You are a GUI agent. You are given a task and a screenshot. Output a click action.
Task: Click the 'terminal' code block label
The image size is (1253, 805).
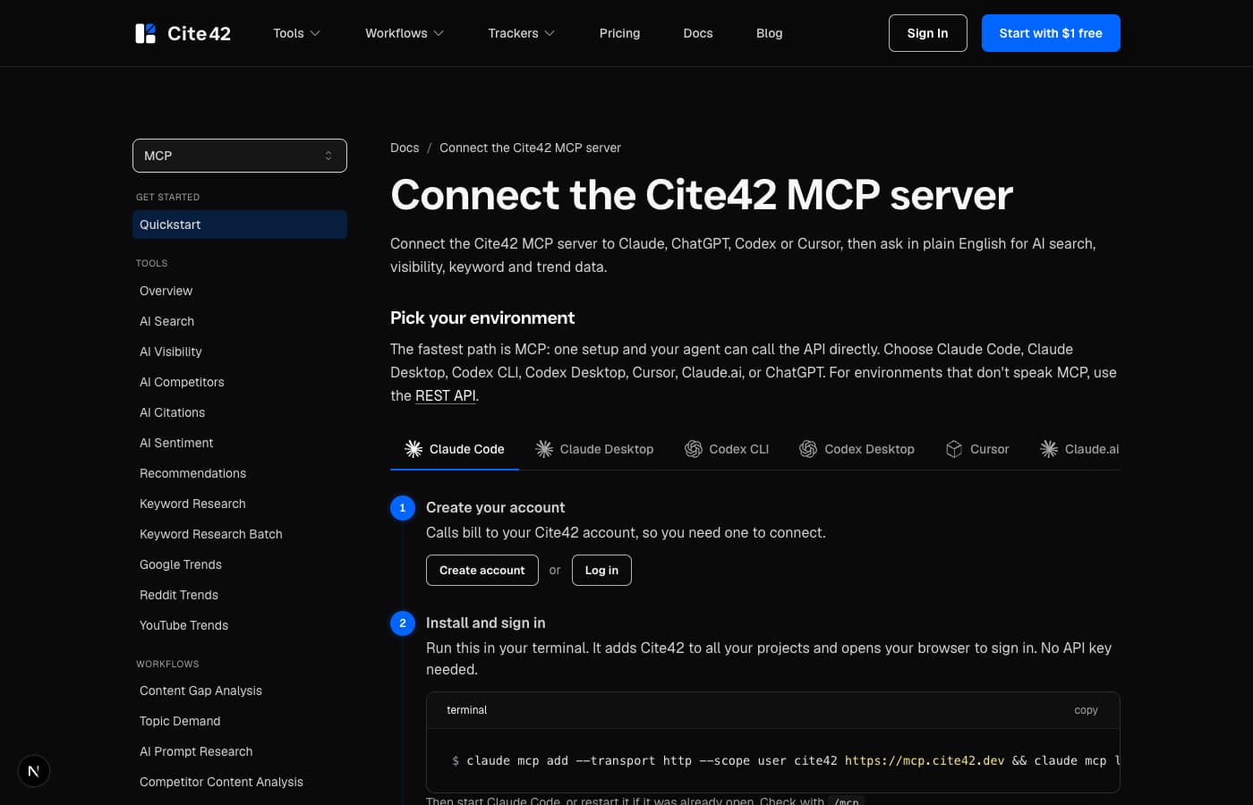pos(467,710)
